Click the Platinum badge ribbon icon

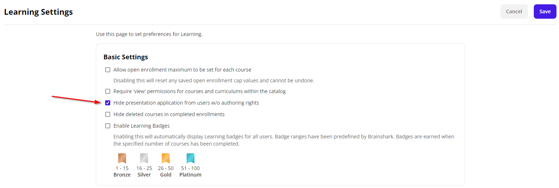pos(191,159)
